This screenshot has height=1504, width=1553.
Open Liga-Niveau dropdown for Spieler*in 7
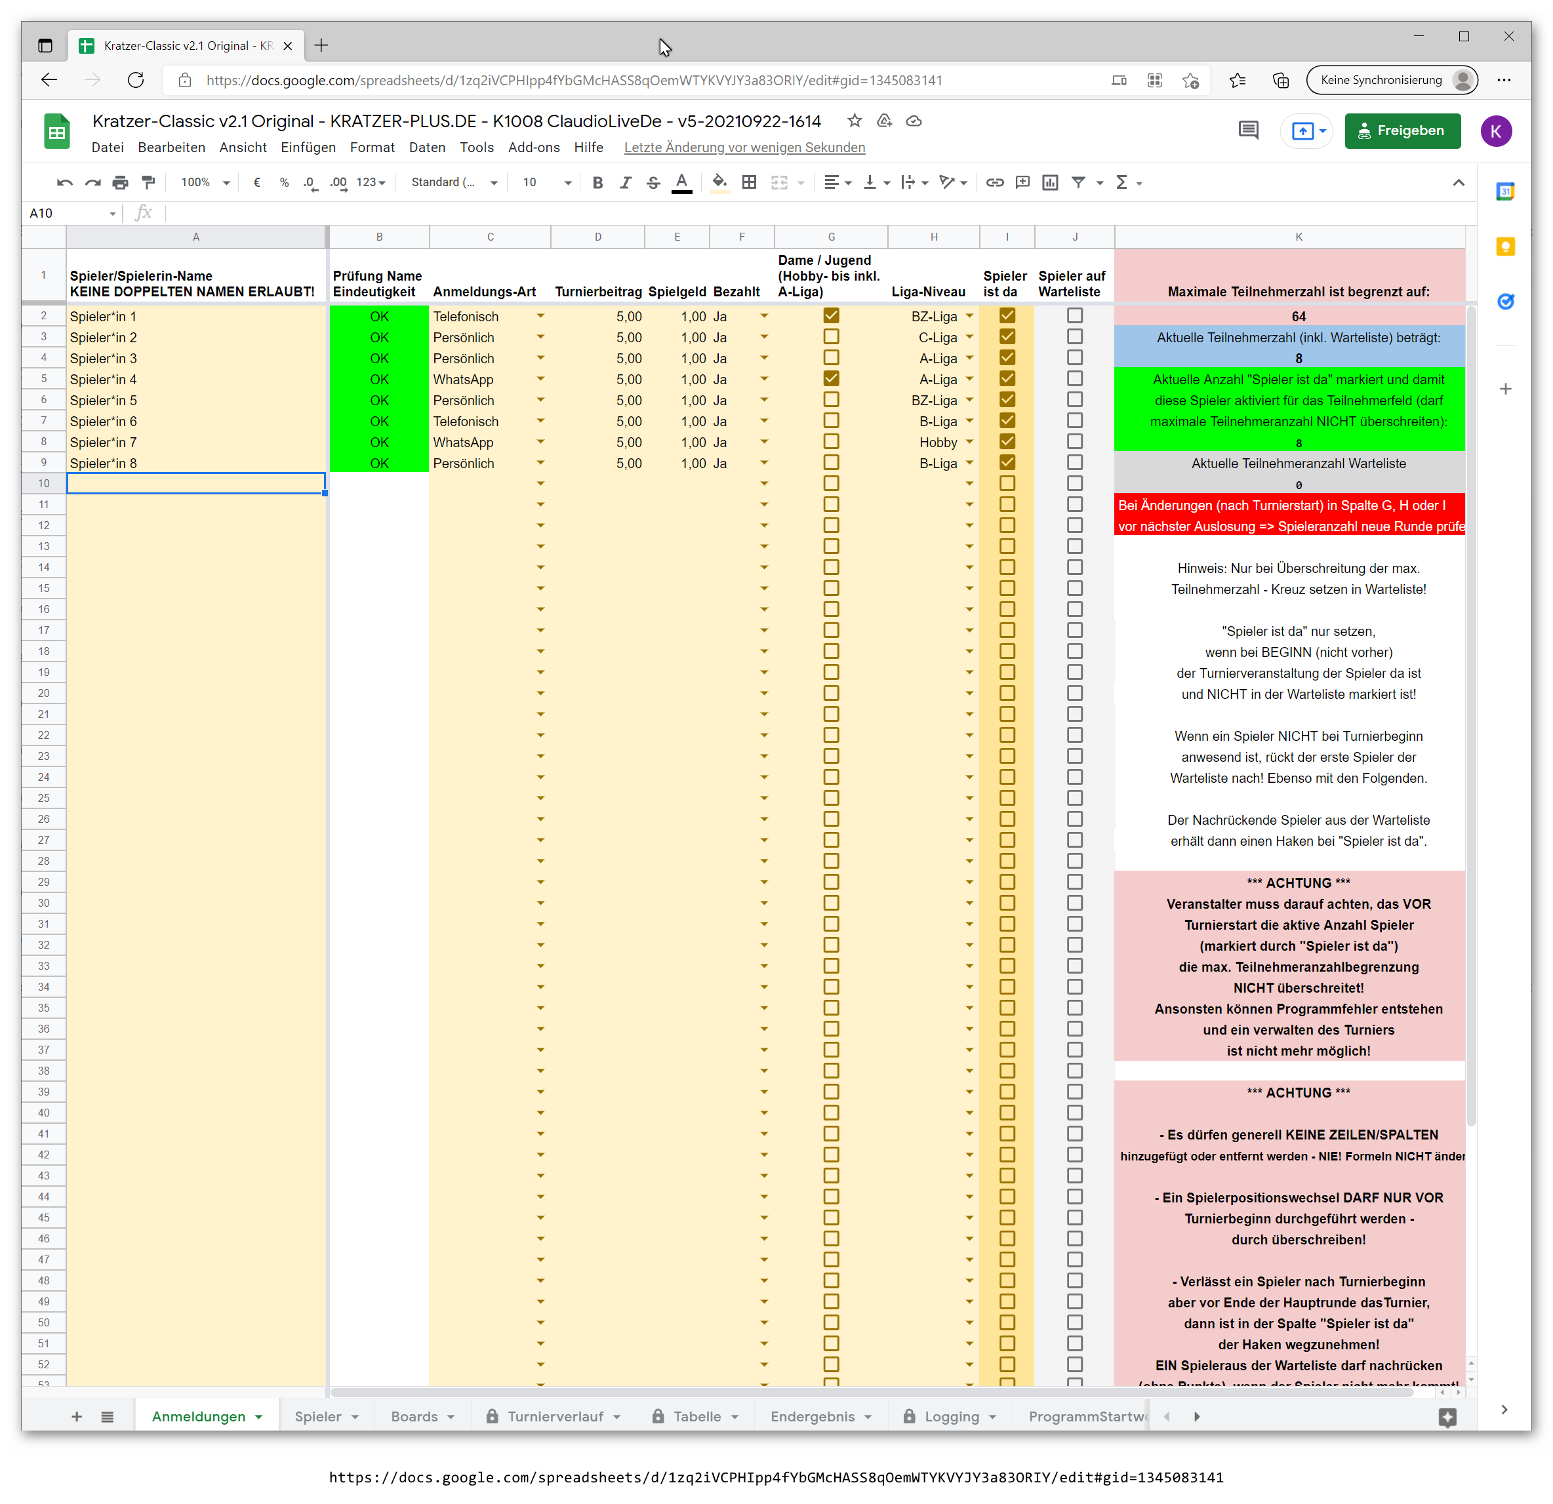(x=969, y=442)
